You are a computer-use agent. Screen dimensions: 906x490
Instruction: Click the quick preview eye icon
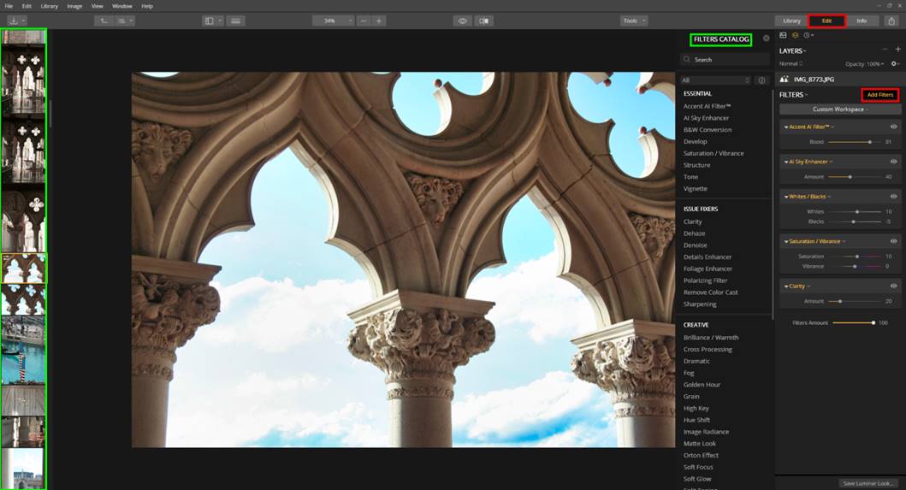pos(462,21)
